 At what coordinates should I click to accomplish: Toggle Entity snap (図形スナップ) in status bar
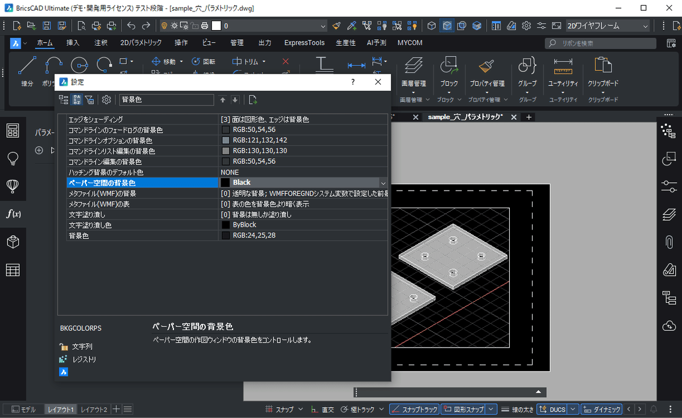pos(464,409)
